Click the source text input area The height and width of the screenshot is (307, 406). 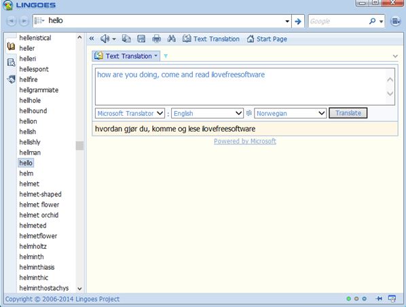240,87
